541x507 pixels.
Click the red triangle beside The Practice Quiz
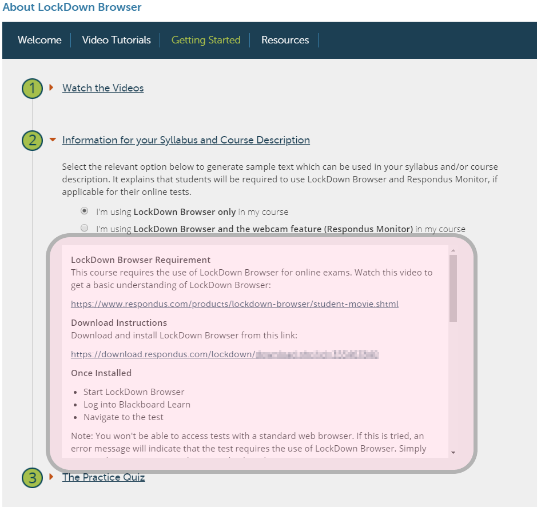[x=51, y=478]
